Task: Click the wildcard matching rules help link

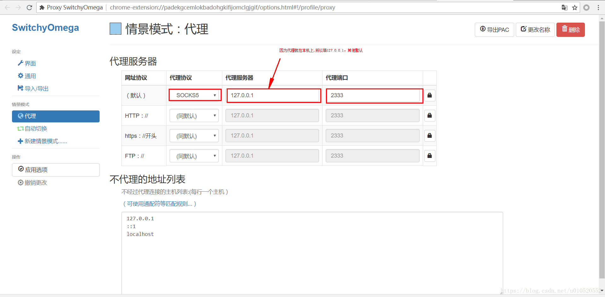Action: tap(160, 204)
